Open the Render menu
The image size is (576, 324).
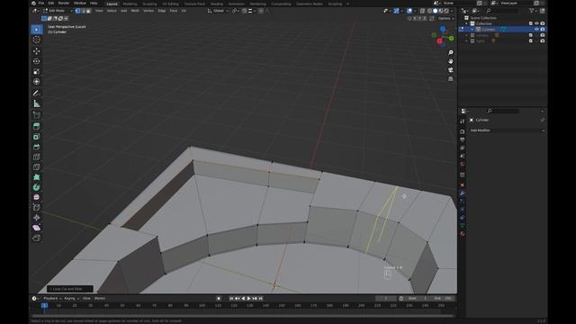[x=64, y=4]
